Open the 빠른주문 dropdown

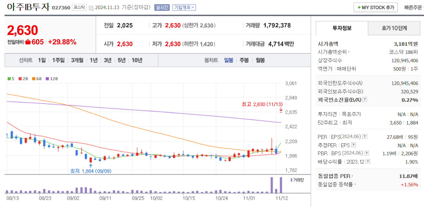pyautogui.click(x=413, y=7)
